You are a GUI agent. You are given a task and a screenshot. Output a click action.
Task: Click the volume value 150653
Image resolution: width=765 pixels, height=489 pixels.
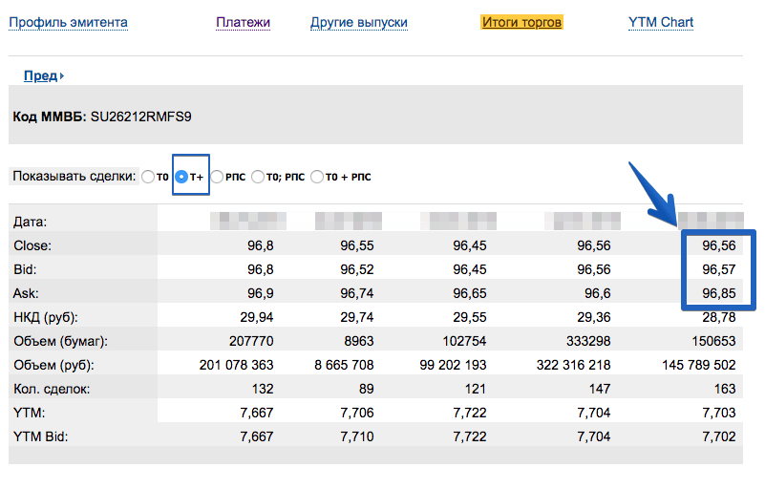click(x=713, y=341)
